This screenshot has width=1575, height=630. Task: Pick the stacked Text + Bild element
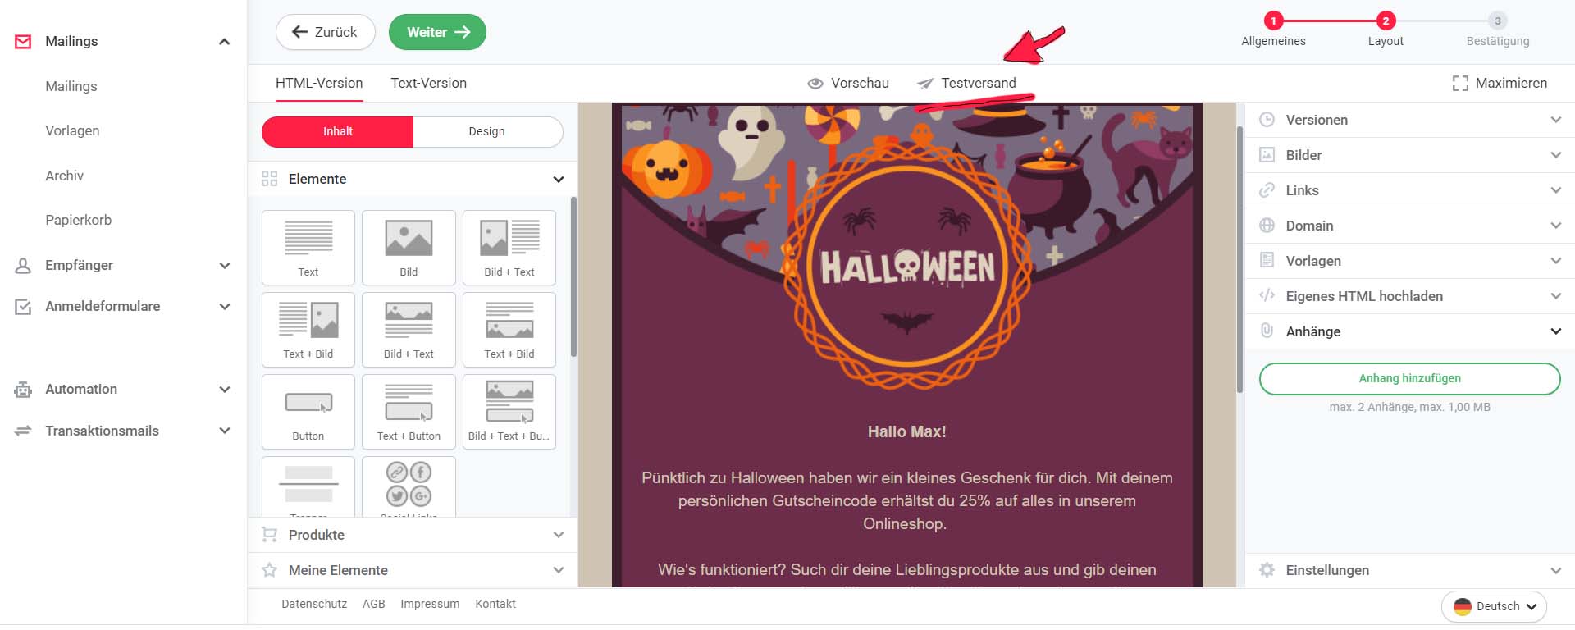509,330
